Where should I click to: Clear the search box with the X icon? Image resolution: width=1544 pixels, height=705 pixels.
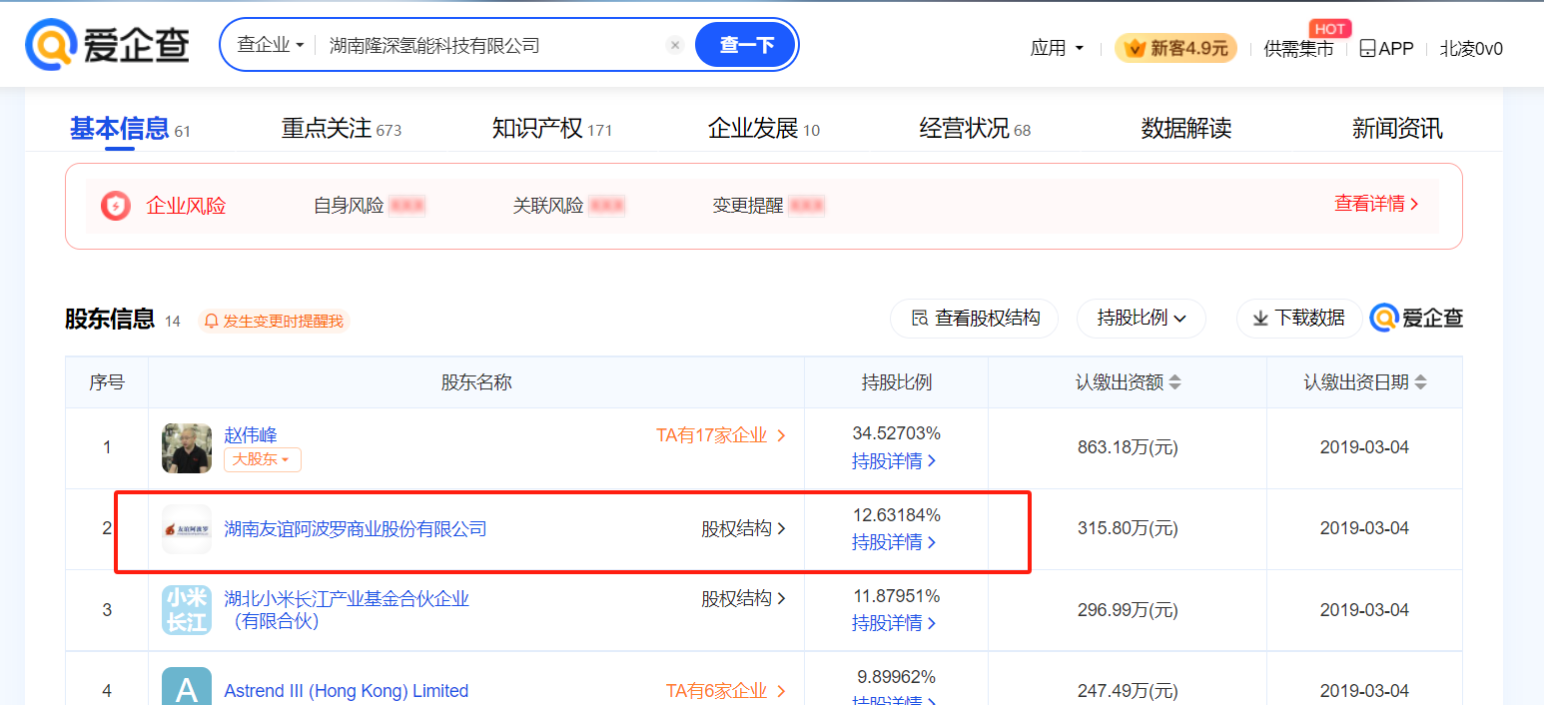[675, 45]
